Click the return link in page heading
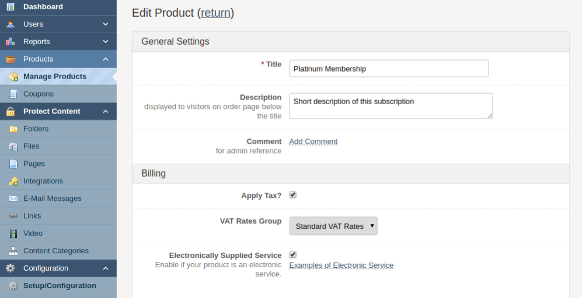This screenshot has width=582, height=298. [215, 13]
